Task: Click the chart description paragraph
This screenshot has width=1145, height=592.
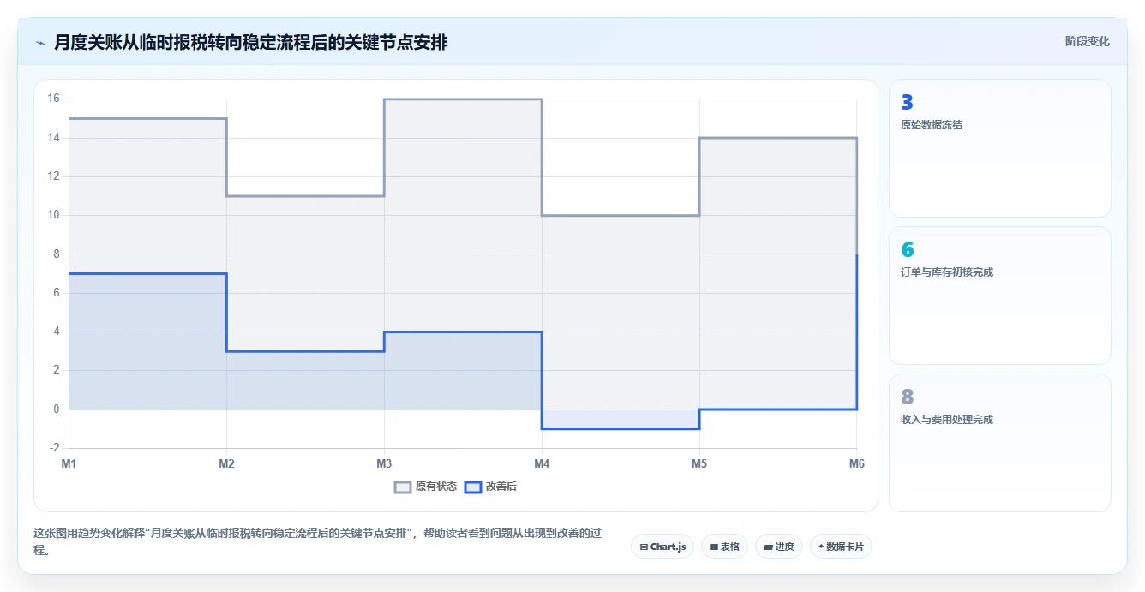Action: pyautogui.click(x=317, y=541)
